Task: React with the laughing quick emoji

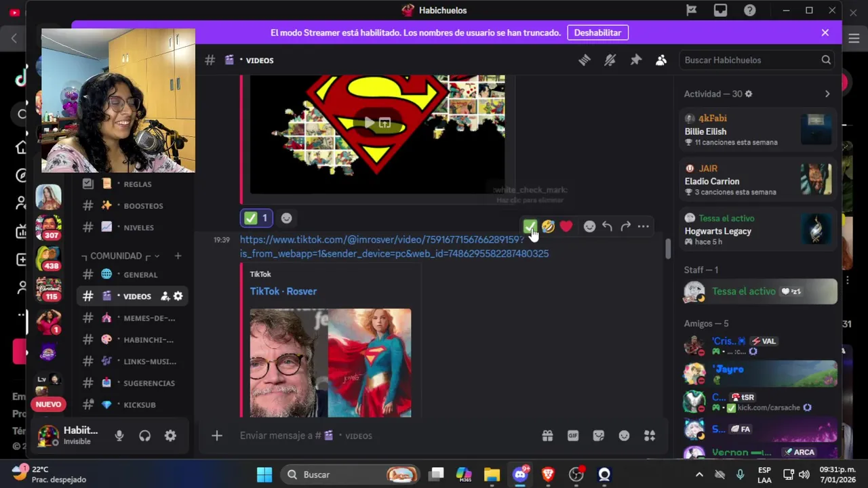Action: pyautogui.click(x=548, y=226)
